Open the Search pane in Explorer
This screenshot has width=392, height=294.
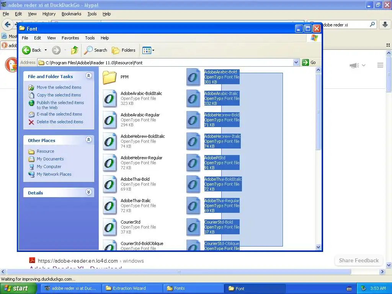(95, 50)
